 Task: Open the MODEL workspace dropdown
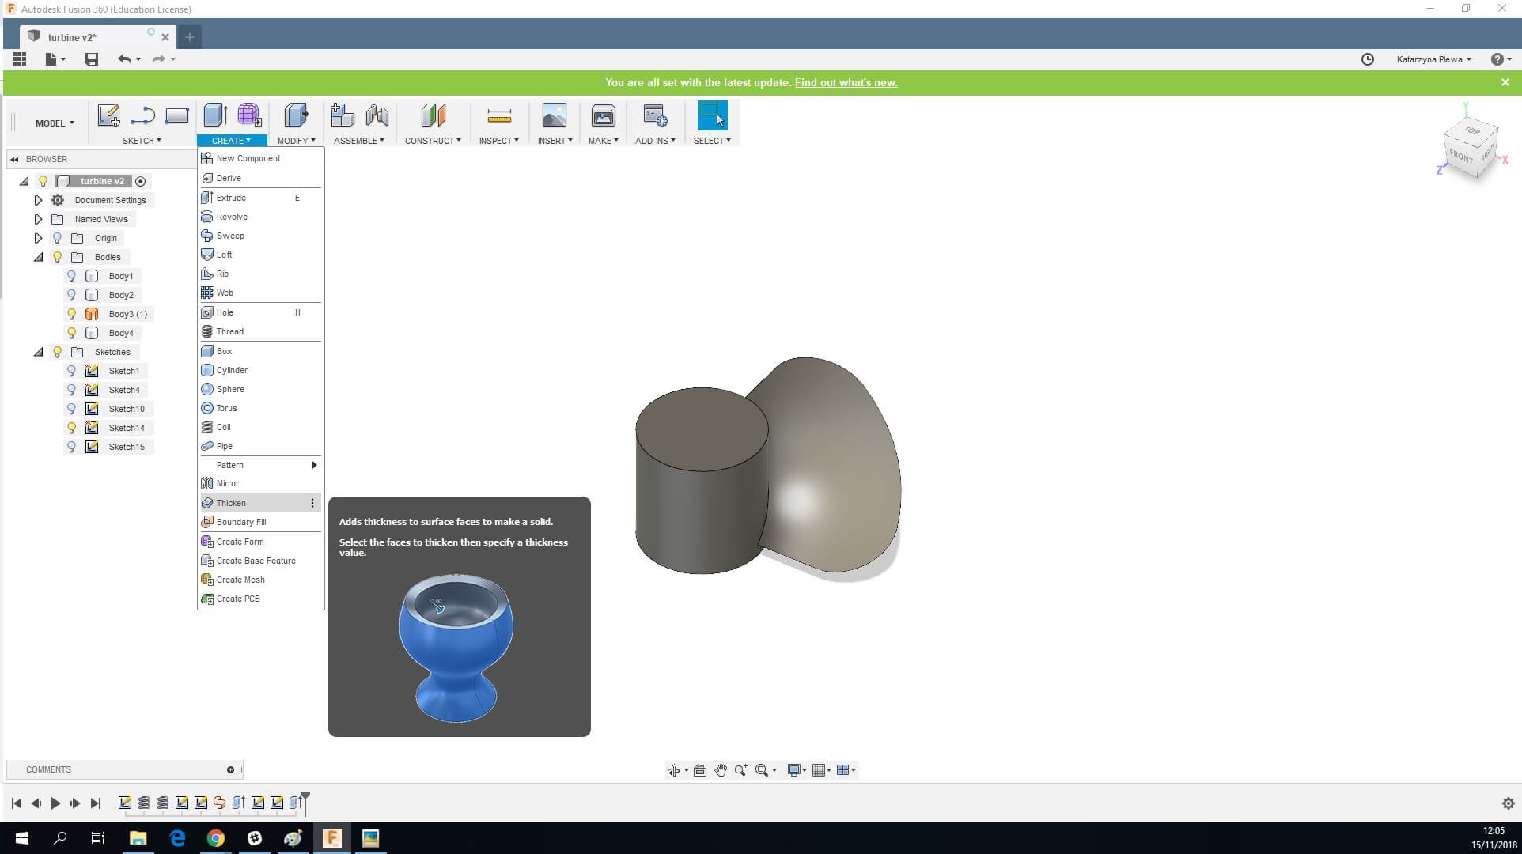click(55, 123)
